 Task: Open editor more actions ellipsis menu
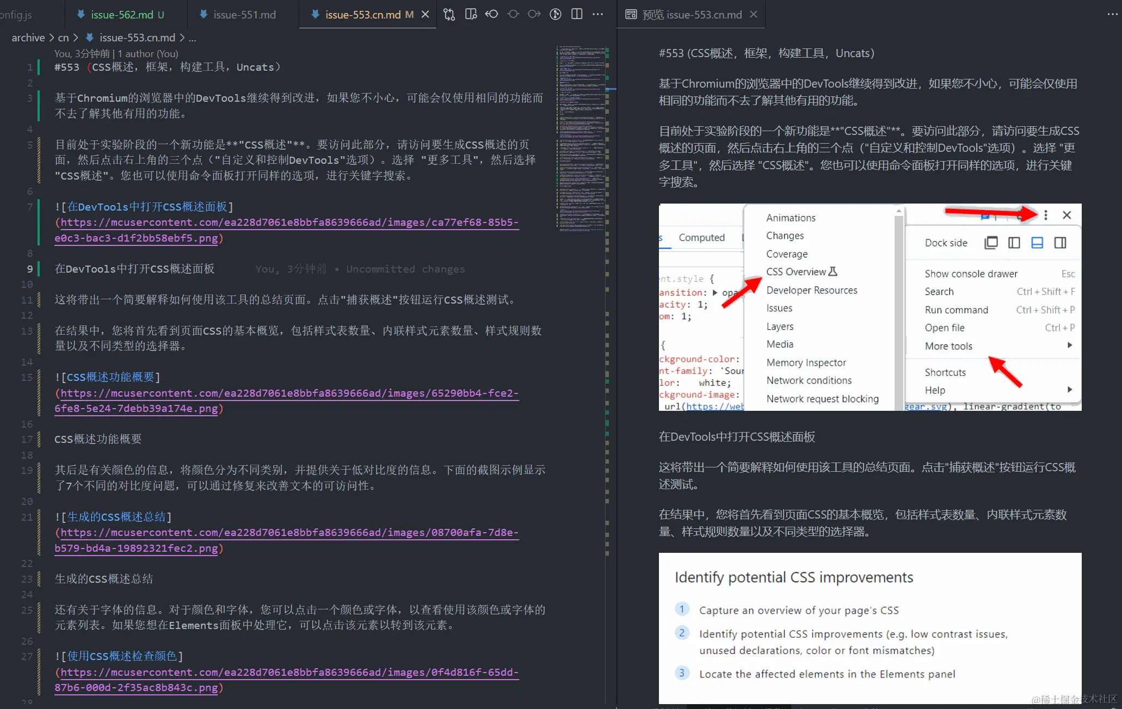[597, 15]
